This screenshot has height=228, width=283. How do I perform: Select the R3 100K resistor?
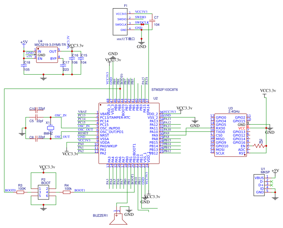[x=20, y=192]
